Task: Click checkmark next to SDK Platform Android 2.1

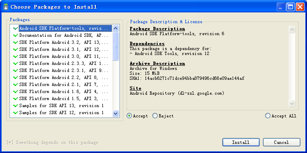Action: coord(16,84)
